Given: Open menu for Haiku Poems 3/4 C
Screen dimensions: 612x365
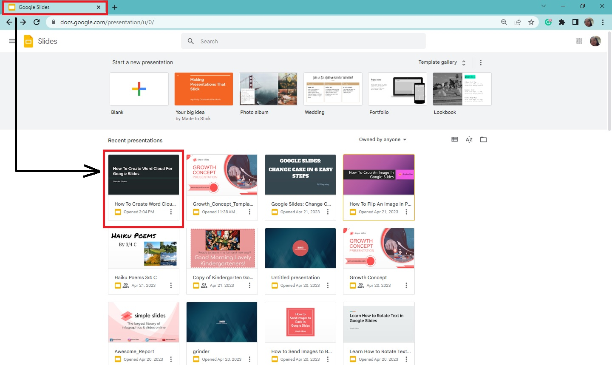Looking at the screenshot, I should coord(171,286).
